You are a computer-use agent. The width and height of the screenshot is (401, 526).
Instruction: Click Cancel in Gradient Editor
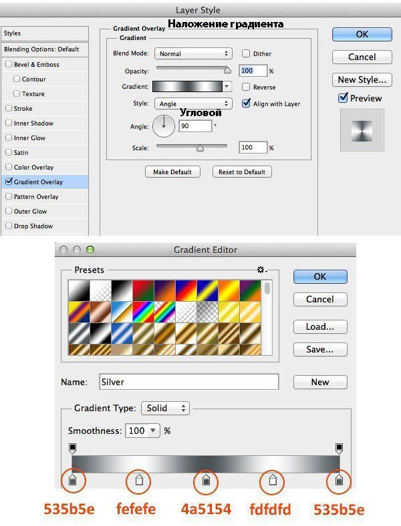click(320, 299)
